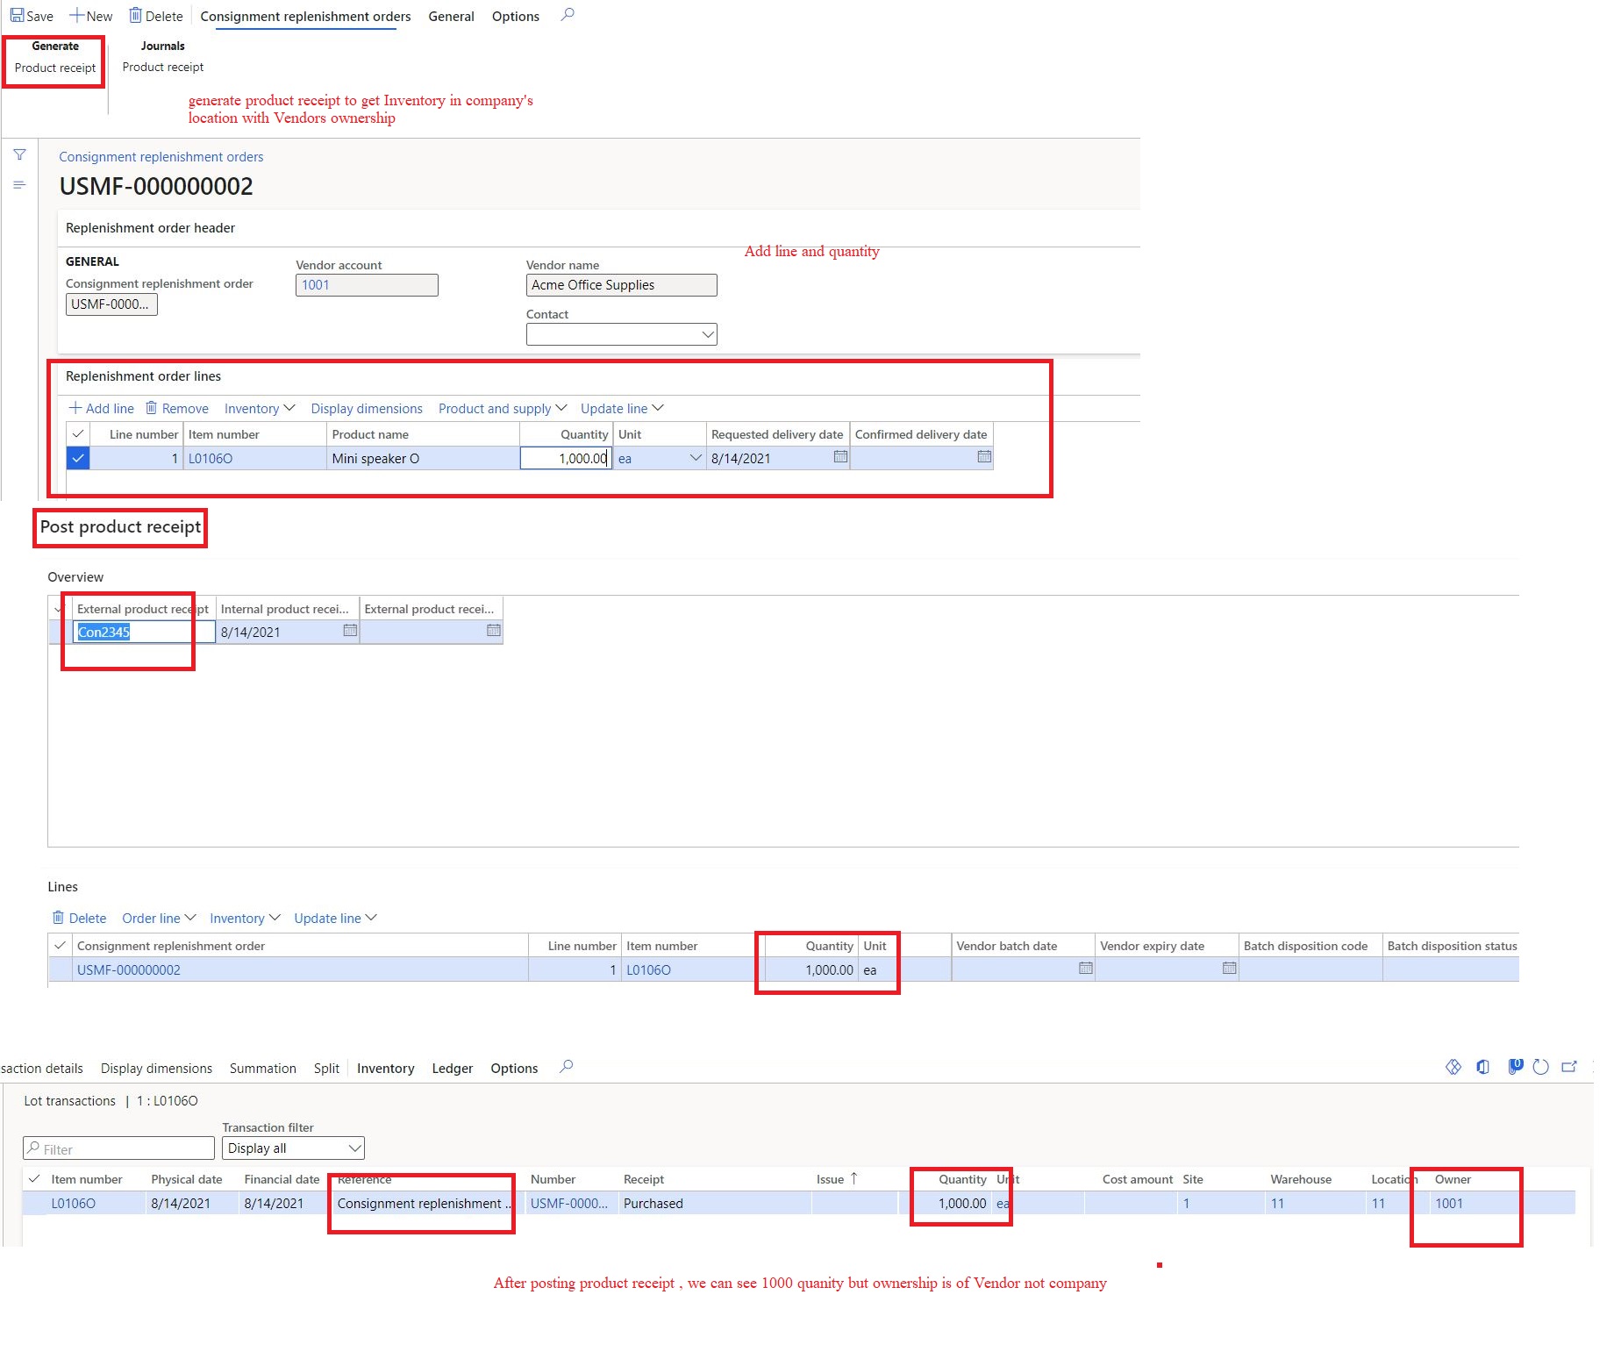Screen dimensions: 1621x1359
Task: Switch to the General tab
Action: (x=451, y=16)
